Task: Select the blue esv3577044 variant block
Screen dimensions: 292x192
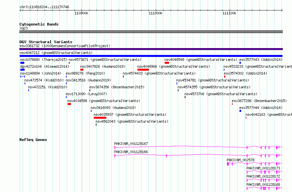Action: (240, 111)
